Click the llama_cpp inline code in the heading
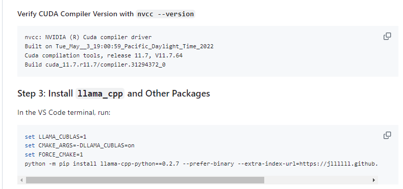The image size is (403, 189). (x=100, y=93)
